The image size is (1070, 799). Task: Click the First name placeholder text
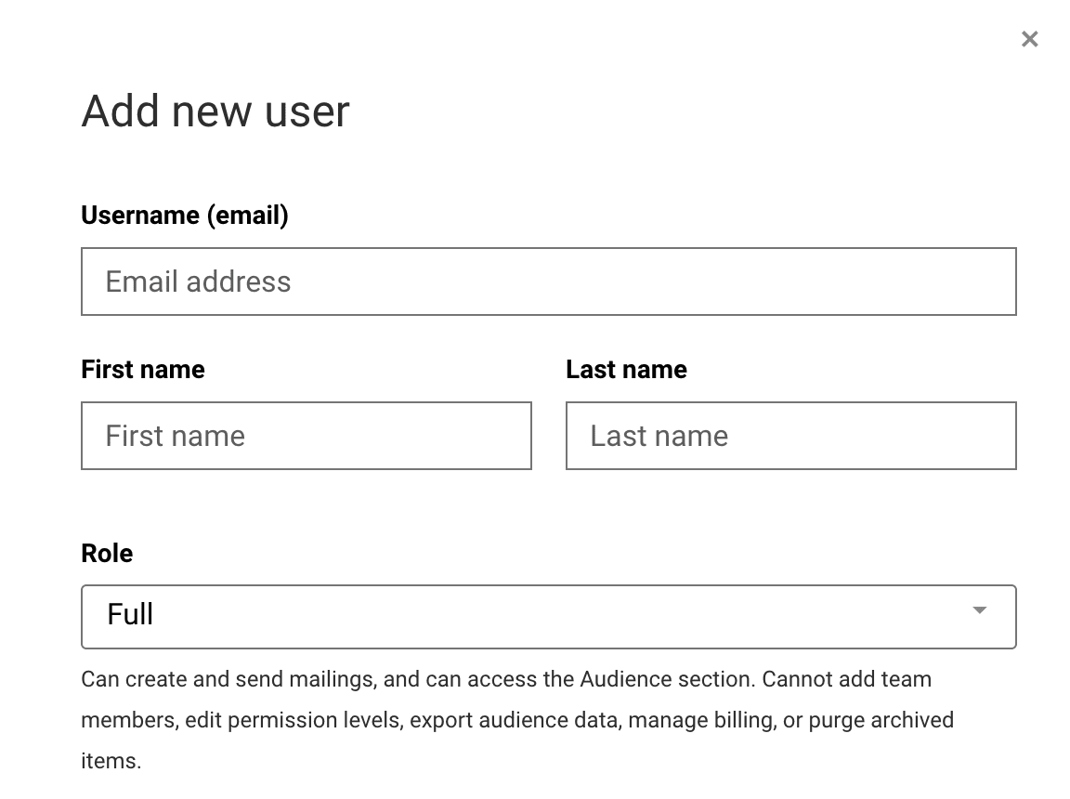coord(175,437)
